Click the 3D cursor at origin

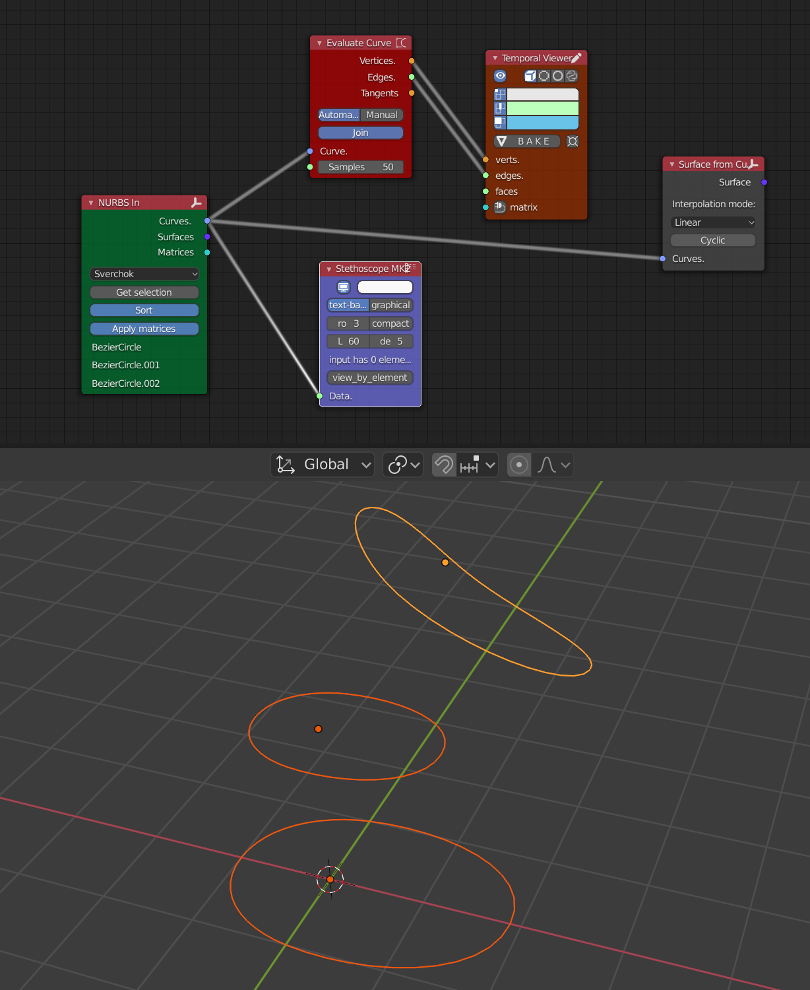[330, 879]
